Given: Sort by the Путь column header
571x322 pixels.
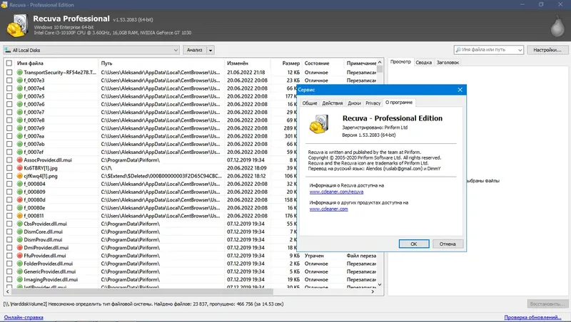Looking at the screenshot, I should click(106, 63).
